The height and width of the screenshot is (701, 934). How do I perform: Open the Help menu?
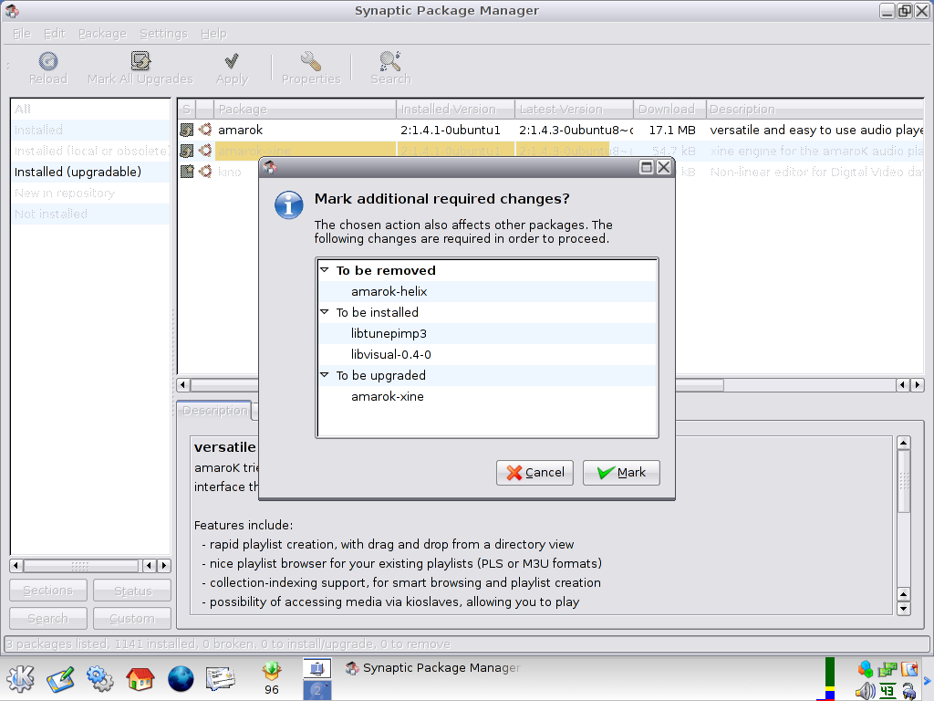(x=213, y=34)
